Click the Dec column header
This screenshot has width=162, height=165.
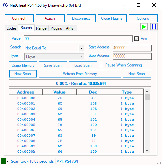click(93, 92)
